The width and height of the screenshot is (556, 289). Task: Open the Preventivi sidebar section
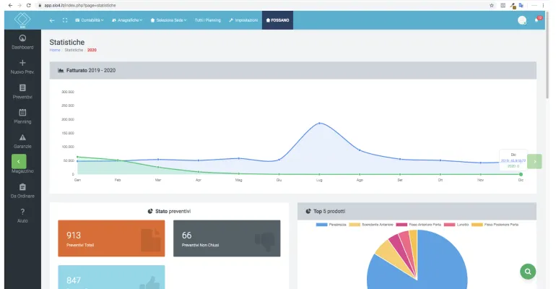point(22,92)
